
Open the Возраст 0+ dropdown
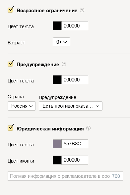(61, 42)
